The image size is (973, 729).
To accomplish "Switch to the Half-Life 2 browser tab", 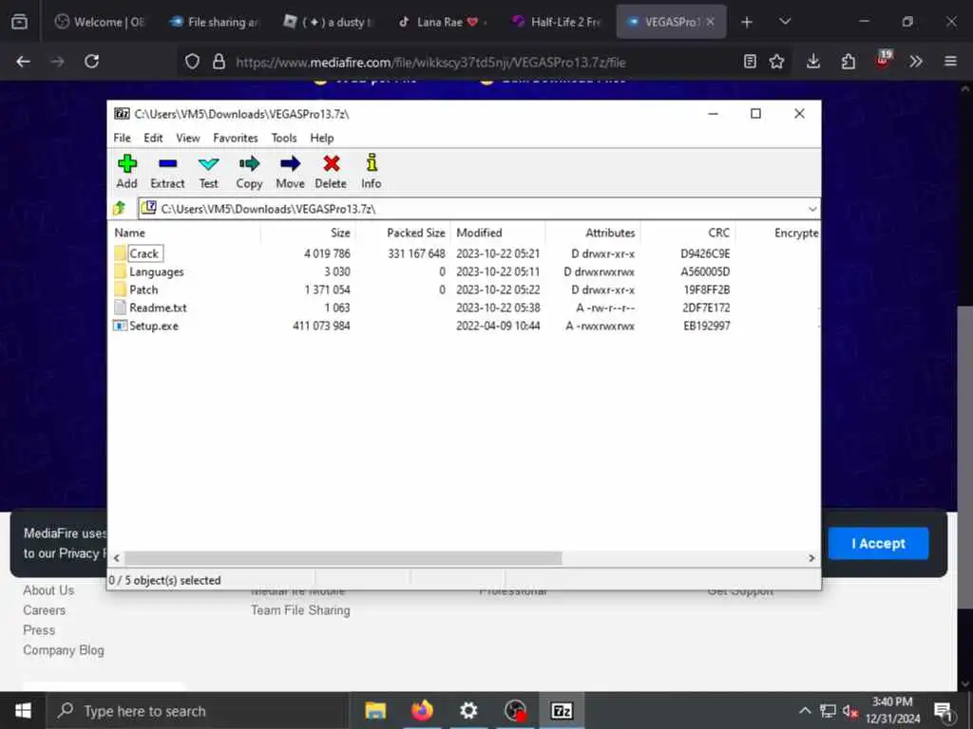I will tap(557, 22).
